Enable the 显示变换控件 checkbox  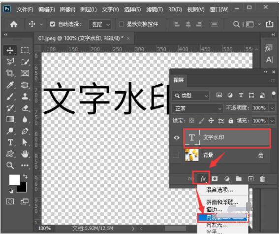(x=122, y=24)
